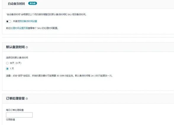Click the help icon next to 订单处理容量
174x125 pixels.
(x=27, y=99)
